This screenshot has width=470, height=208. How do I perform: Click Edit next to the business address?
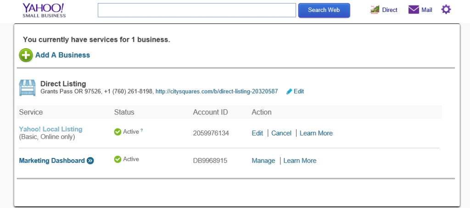pyautogui.click(x=298, y=91)
